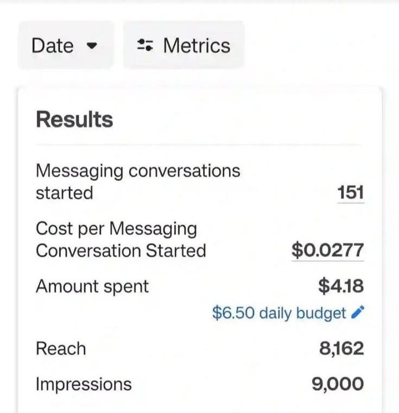Screen dimensions: 399x413
Task: Select the $4.18 amount spent figure
Action: [x=340, y=286]
